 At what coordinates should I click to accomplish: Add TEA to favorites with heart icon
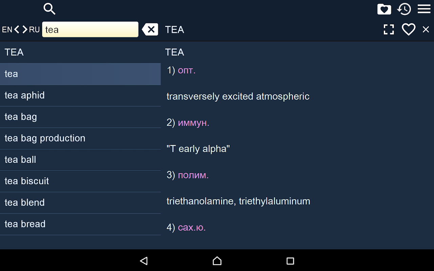pyautogui.click(x=409, y=29)
